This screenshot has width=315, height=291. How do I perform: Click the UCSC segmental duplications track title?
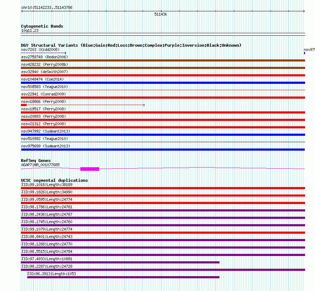(x=55, y=180)
